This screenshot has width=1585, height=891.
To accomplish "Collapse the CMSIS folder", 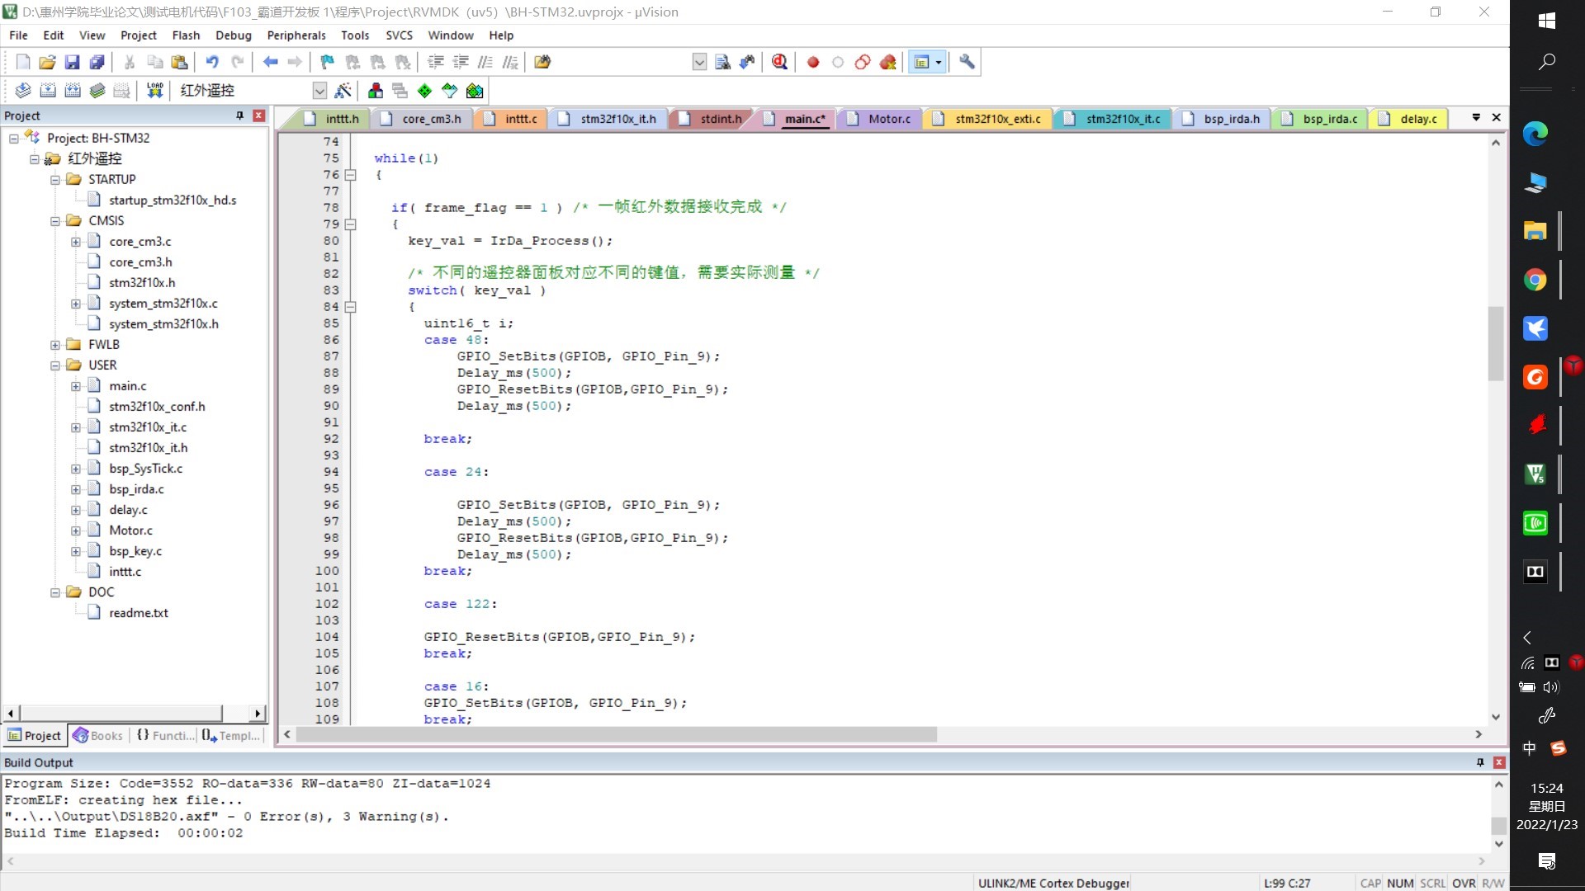I will point(54,221).
